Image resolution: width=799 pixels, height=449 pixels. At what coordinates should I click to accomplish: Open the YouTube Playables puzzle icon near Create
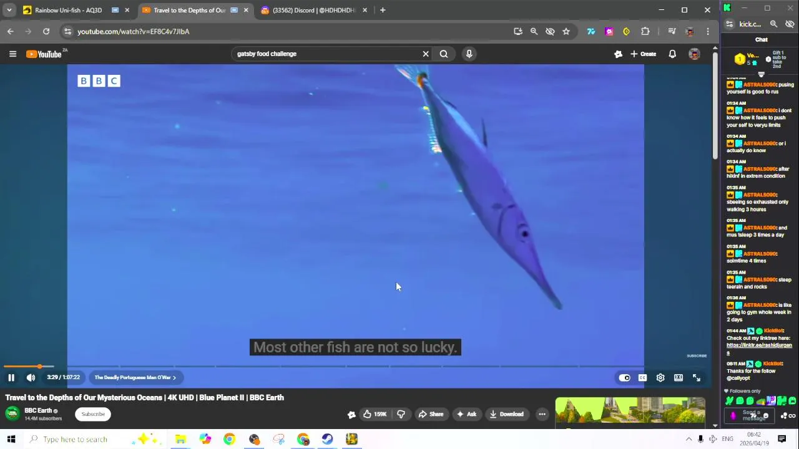click(x=618, y=54)
